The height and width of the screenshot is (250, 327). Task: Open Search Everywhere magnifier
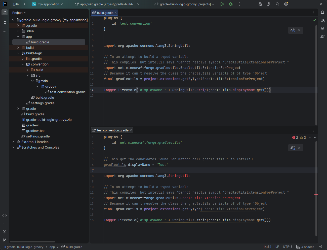[x=277, y=4]
